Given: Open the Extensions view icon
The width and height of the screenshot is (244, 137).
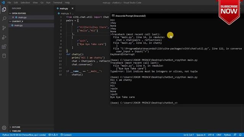Looking at the screenshot, I should point(4,46).
